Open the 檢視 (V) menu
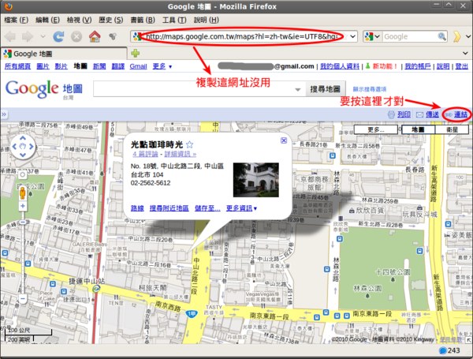473x359 pixels. 79,20
